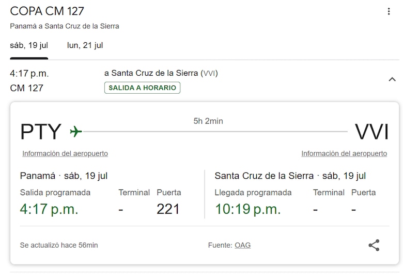Viewport: 403px width, 277px height.
Task: Click the 'Se actualizó hace 56min' text
Action: (x=59, y=245)
